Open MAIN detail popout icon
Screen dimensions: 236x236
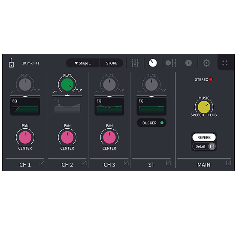coord(229,163)
